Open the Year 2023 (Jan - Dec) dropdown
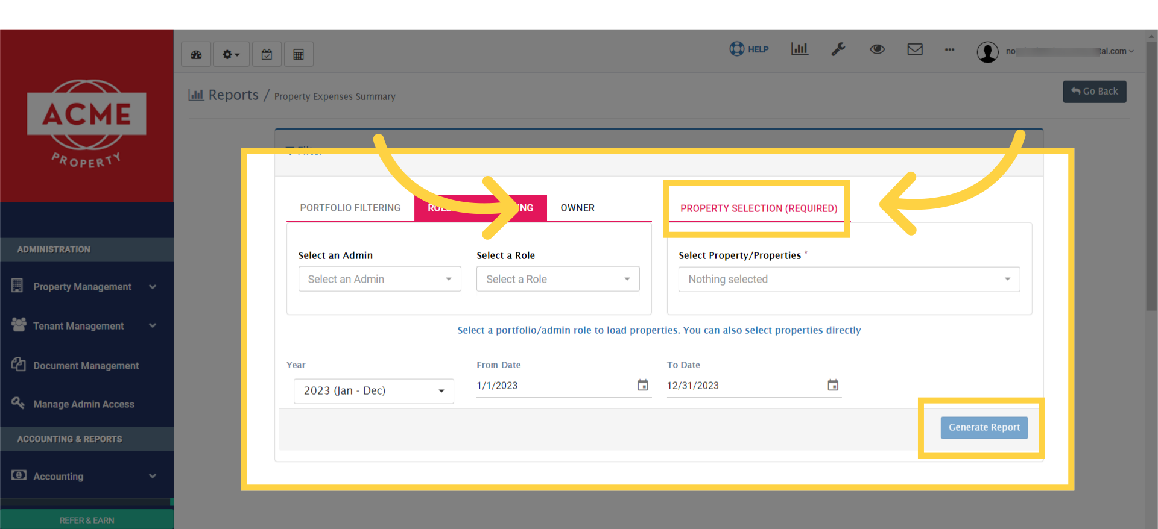The width and height of the screenshot is (1158, 529). pyautogui.click(x=374, y=391)
